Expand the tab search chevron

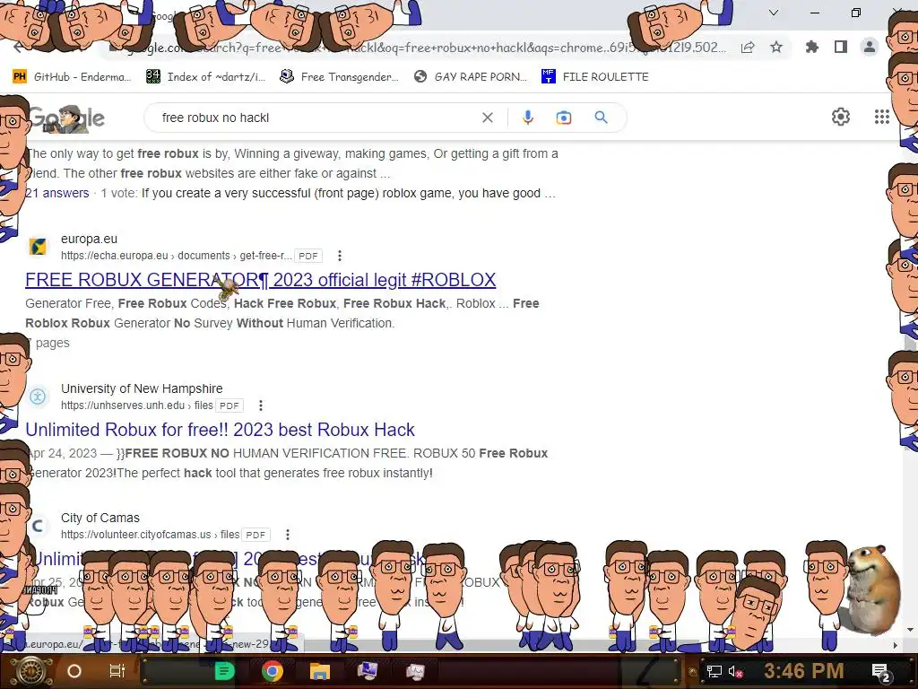coord(774,13)
